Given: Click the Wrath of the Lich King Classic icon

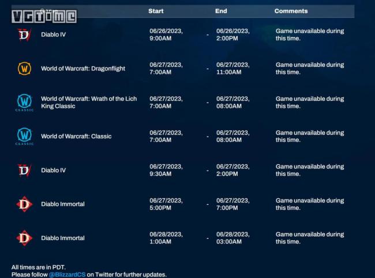Looking at the screenshot, I should (x=24, y=103).
